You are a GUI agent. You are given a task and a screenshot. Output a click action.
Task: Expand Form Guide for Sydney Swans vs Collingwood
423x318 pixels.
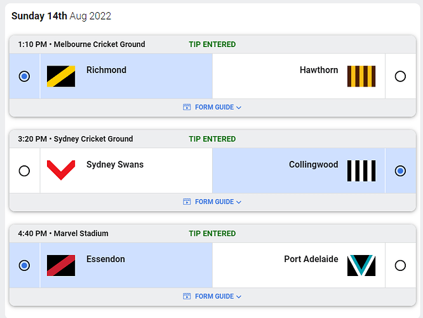(214, 202)
